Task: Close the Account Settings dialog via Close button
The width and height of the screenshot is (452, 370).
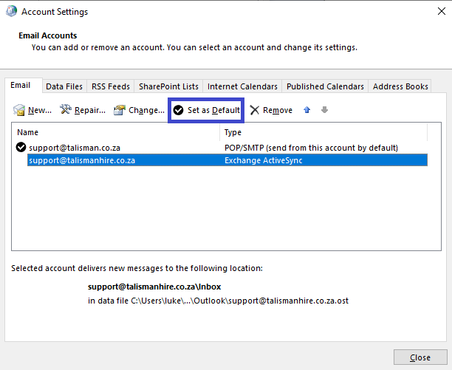Action: pyautogui.click(x=420, y=357)
